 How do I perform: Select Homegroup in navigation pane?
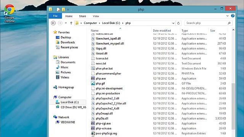point(66,87)
